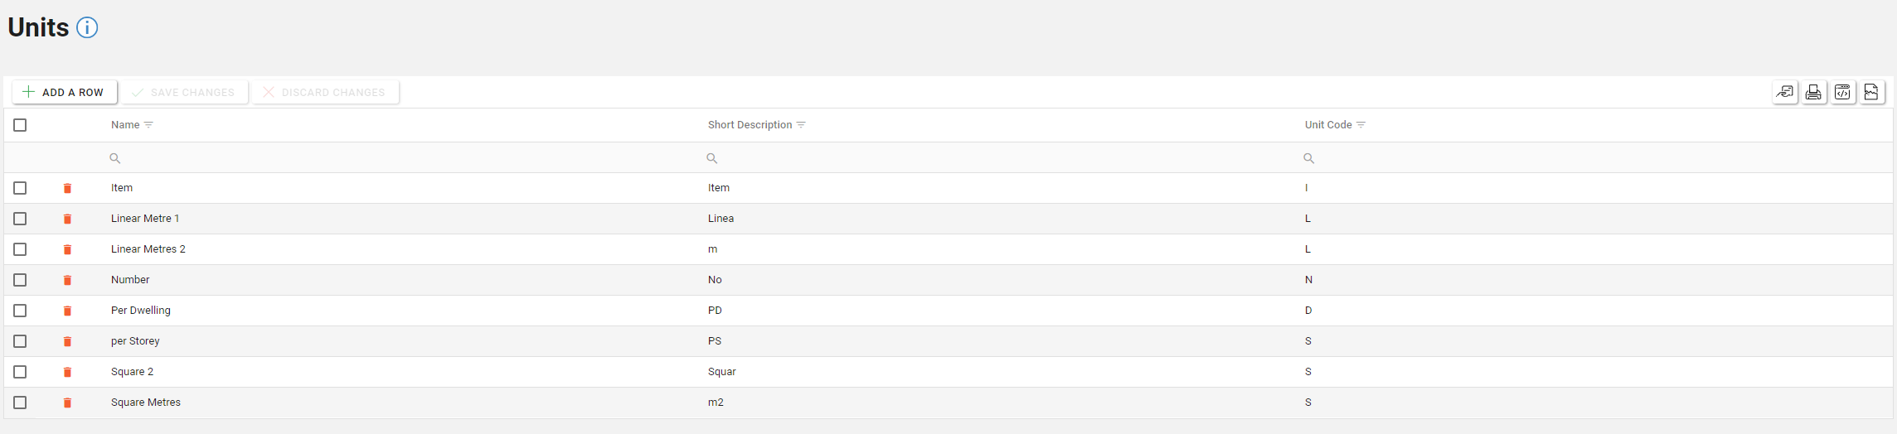Check the box for the Linear Metre 1 row
The image size is (1897, 434).
pos(20,219)
